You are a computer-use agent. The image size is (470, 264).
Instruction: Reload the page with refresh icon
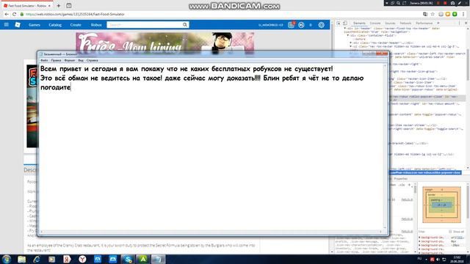[14, 14]
